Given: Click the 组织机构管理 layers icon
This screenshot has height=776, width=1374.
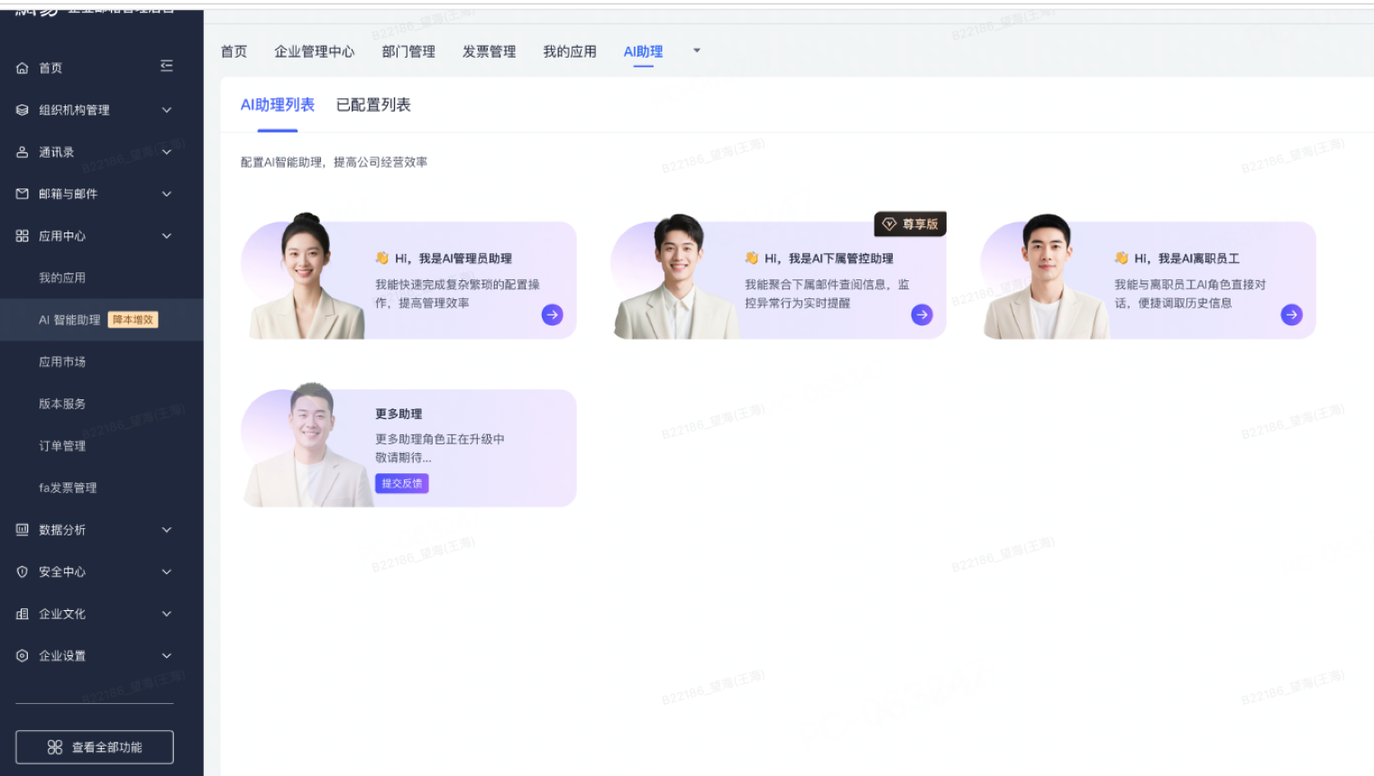Looking at the screenshot, I should point(23,110).
